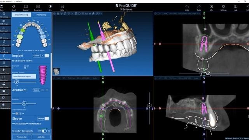This screenshot has height=140, width=249.
Task: Click the R axis handle in coronal view
Action: 160,44
